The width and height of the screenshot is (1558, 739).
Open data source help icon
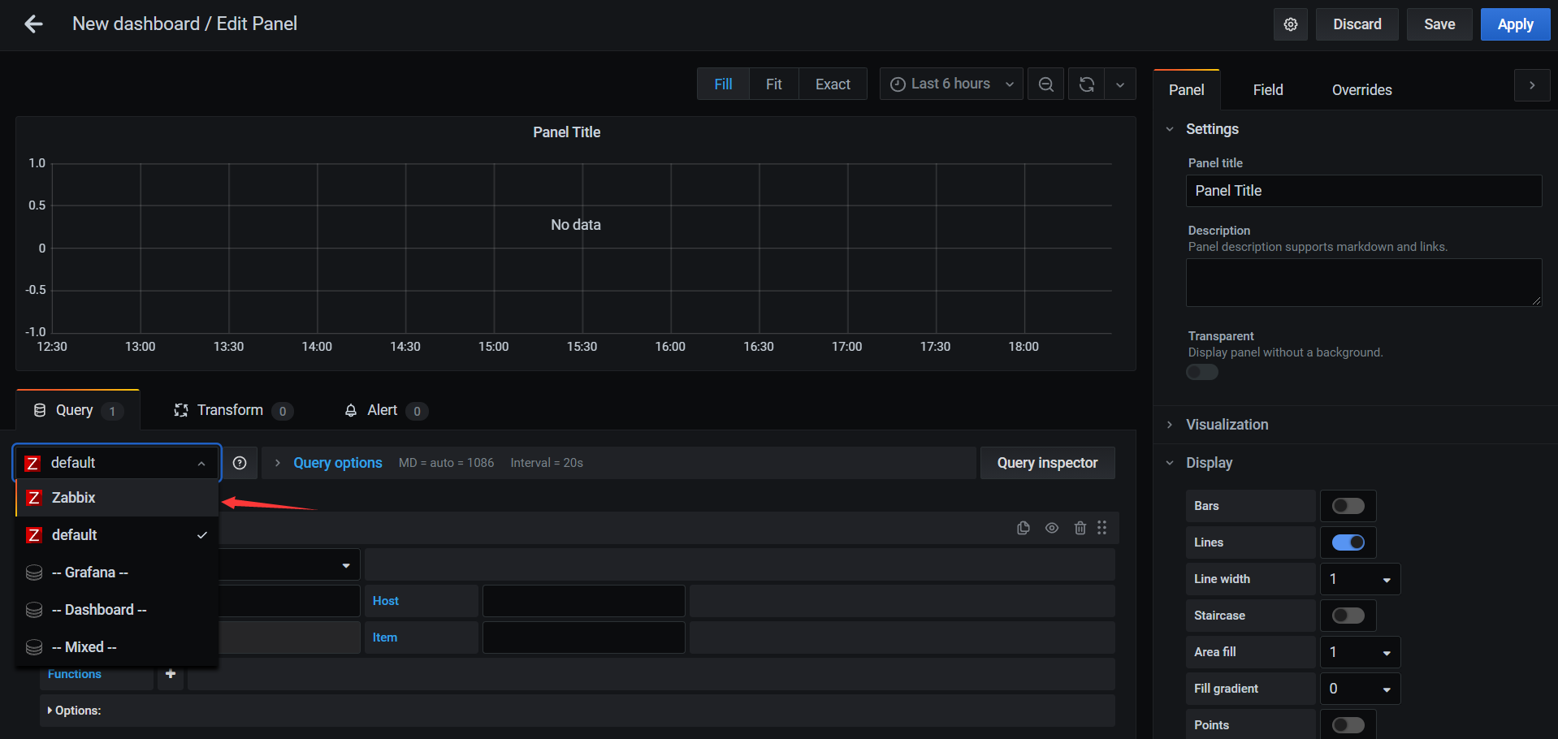click(x=240, y=463)
